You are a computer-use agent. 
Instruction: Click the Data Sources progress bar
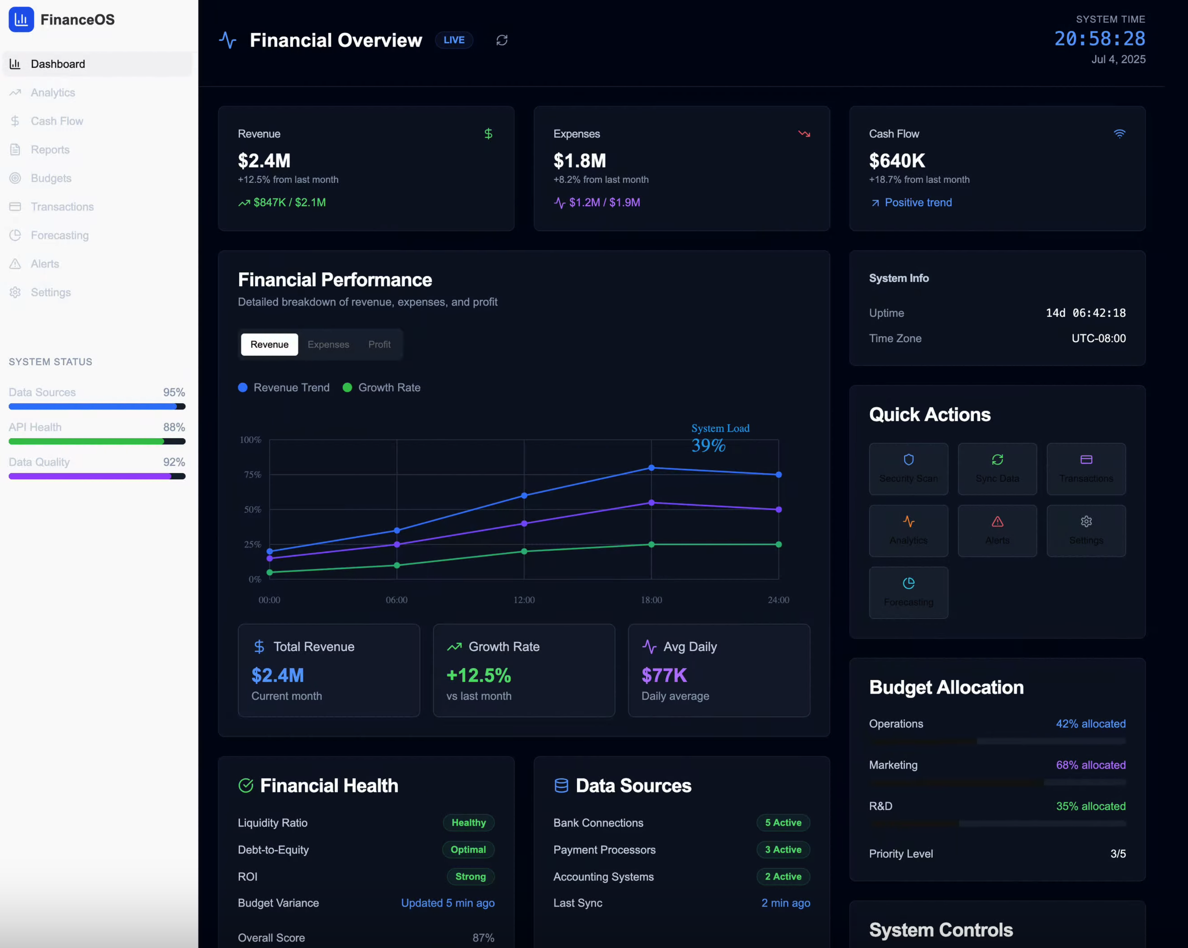click(x=97, y=406)
